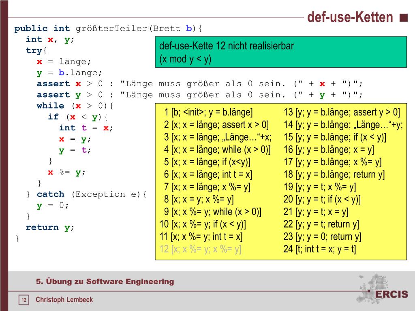Click text '(x mod y < y)'
Viewport: 415px width, 311px height.
pos(185,59)
